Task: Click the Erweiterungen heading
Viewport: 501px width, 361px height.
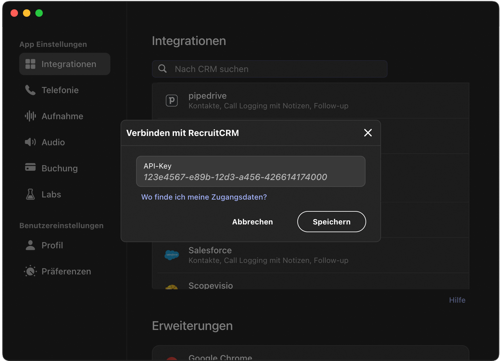Action: tap(192, 326)
